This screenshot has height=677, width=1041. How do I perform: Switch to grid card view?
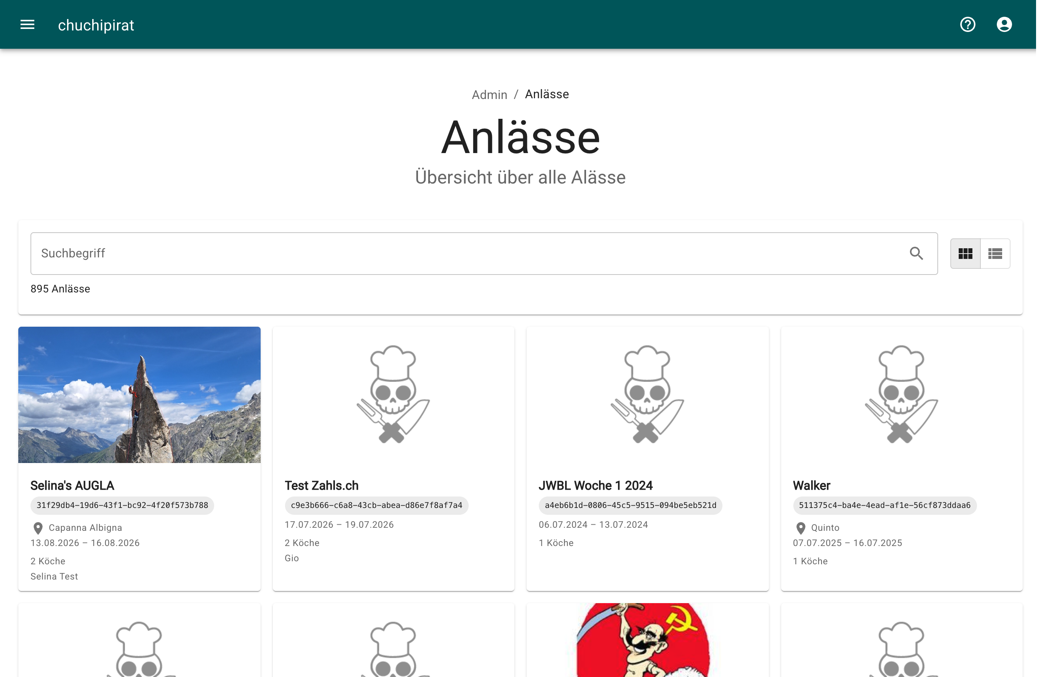tap(965, 254)
